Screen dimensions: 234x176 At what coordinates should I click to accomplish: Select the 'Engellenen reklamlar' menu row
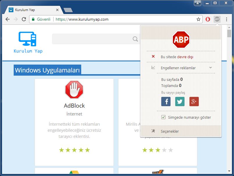click(181, 68)
